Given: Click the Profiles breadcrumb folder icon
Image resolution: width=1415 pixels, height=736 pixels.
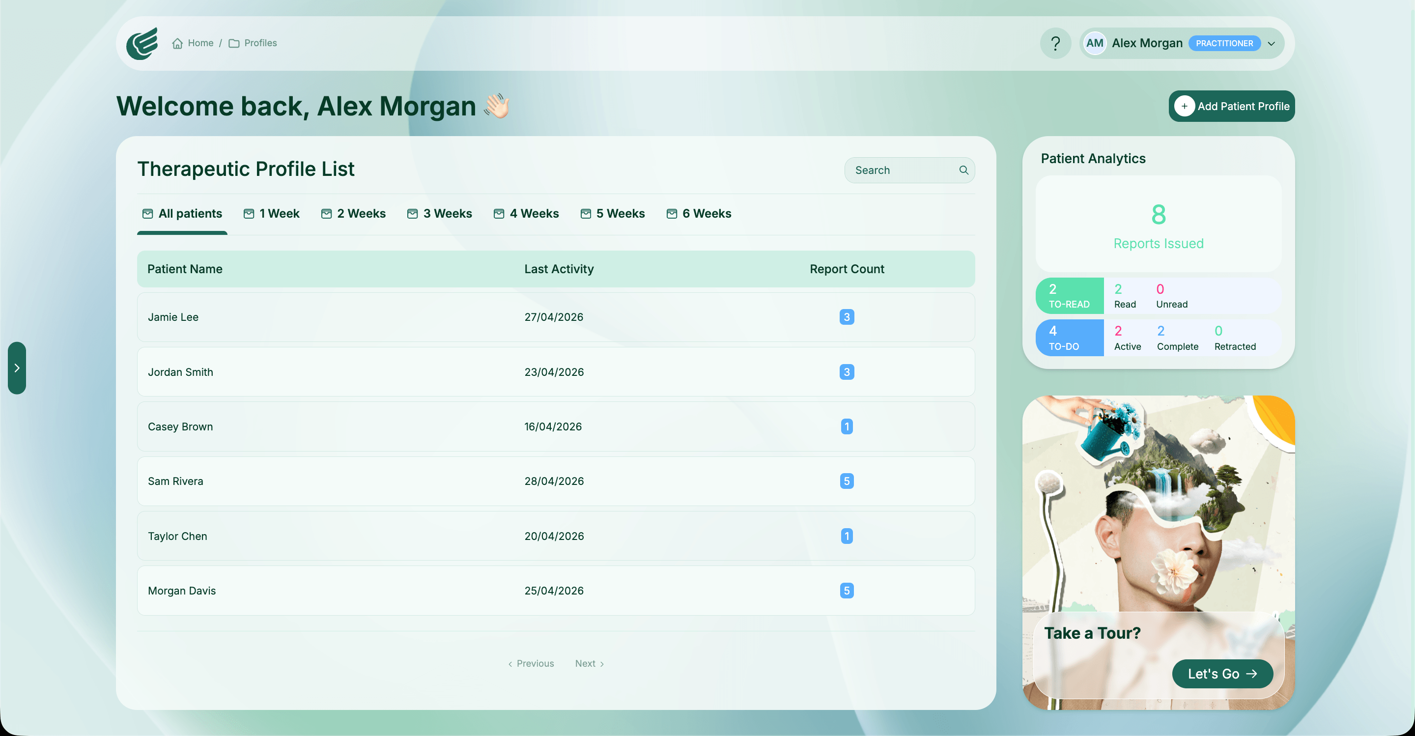Looking at the screenshot, I should [x=234, y=43].
